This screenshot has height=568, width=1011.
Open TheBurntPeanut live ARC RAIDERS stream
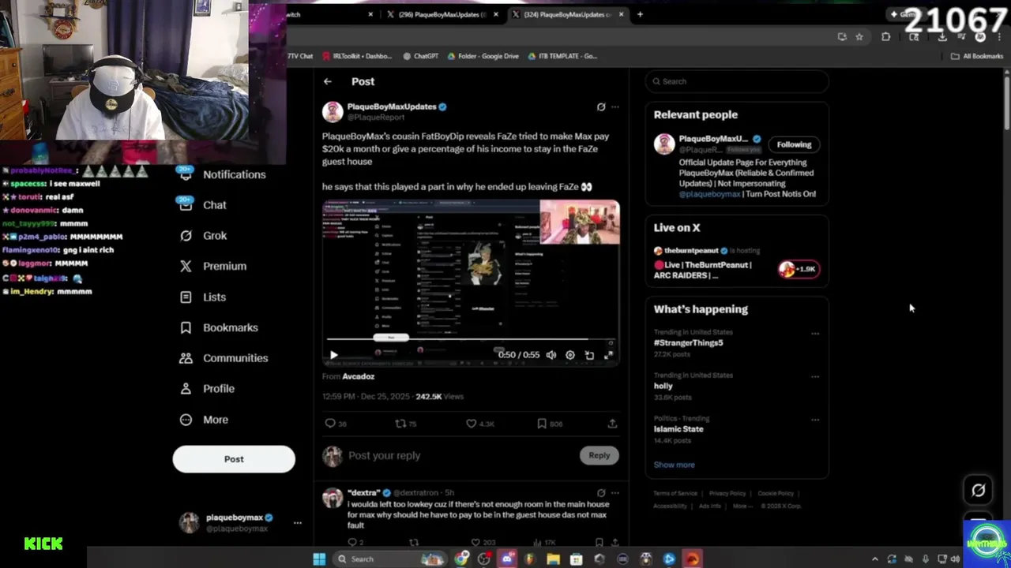[703, 270]
